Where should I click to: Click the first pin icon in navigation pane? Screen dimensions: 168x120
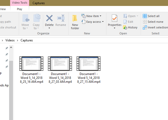coord(7,48)
